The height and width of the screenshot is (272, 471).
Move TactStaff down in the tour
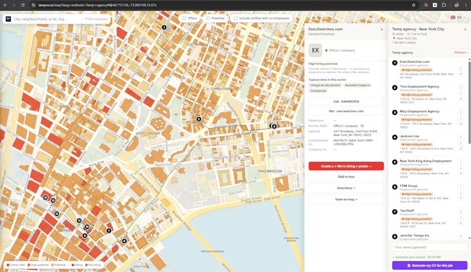pos(461,218)
